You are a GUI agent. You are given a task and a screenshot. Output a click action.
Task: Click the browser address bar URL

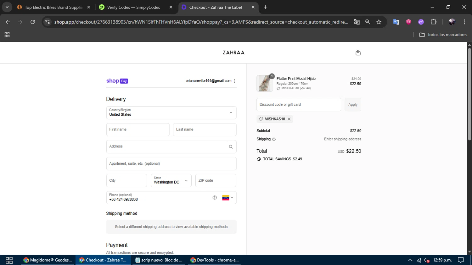tap(201, 22)
